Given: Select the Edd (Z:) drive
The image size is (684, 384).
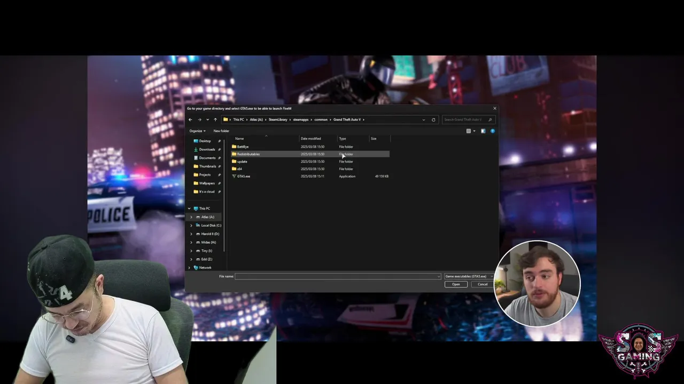Looking at the screenshot, I should (x=206, y=259).
